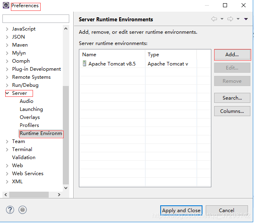The image size is (254, 223).
Task: Click the tree vertical scrollbar thumb
Action: [66, 135]
